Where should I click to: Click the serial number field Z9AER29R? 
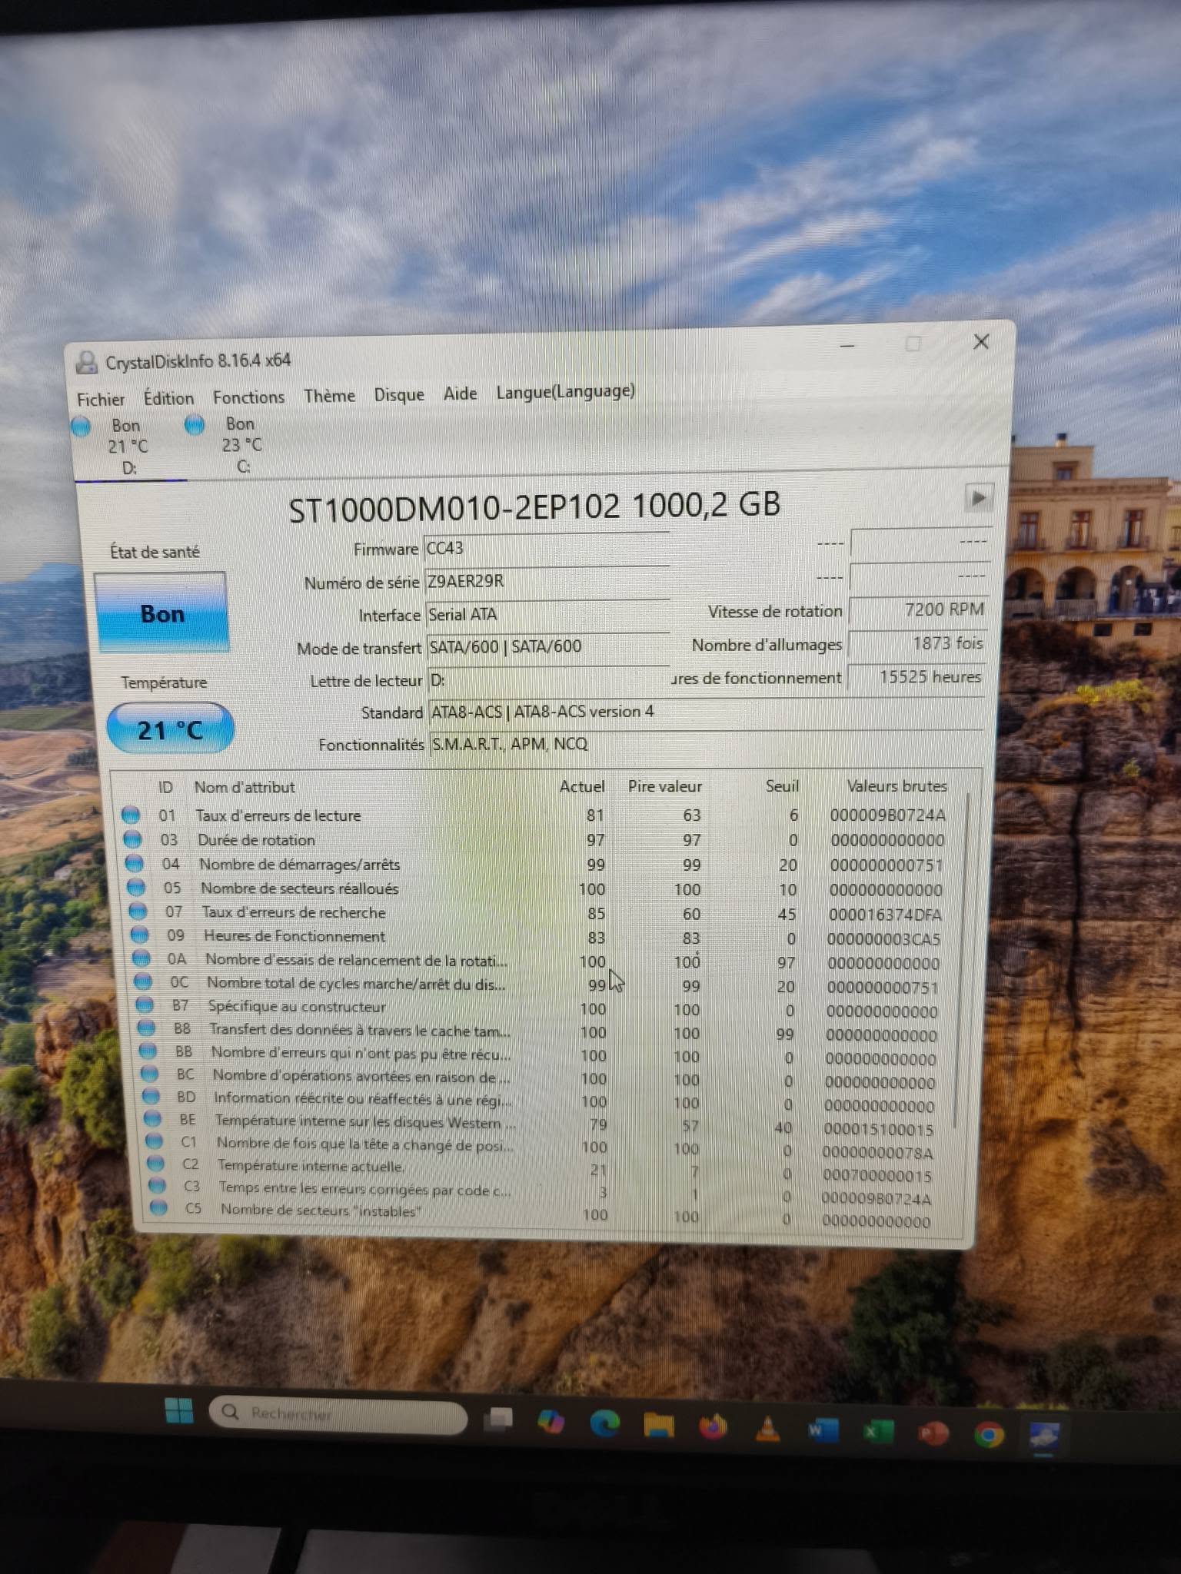point(546,582)
